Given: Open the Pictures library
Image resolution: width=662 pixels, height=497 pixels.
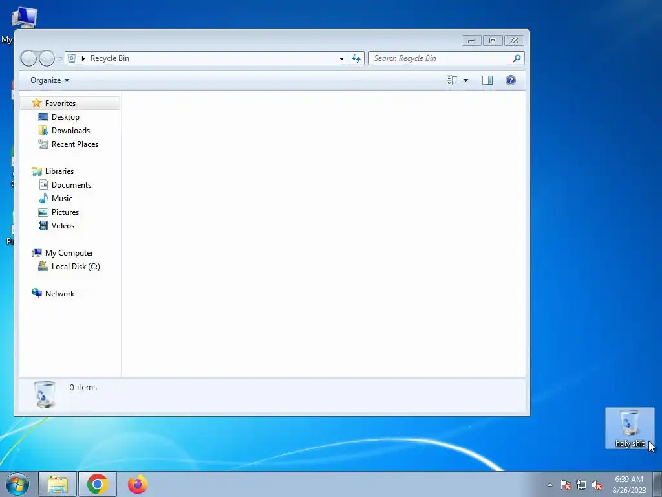Looking at the screenshot, I should [x=65, y=212].
